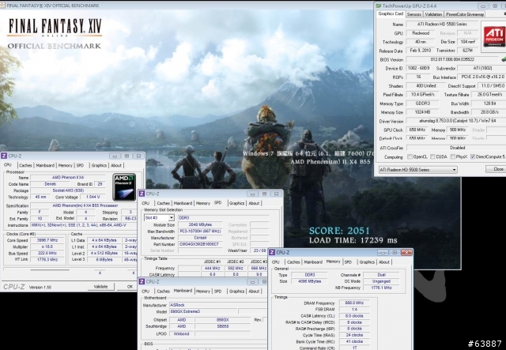The width and height of the screenshot is (506, 350).
Task: Click the title icon of the CPU-Z Memory timings window
Action: 272,252
